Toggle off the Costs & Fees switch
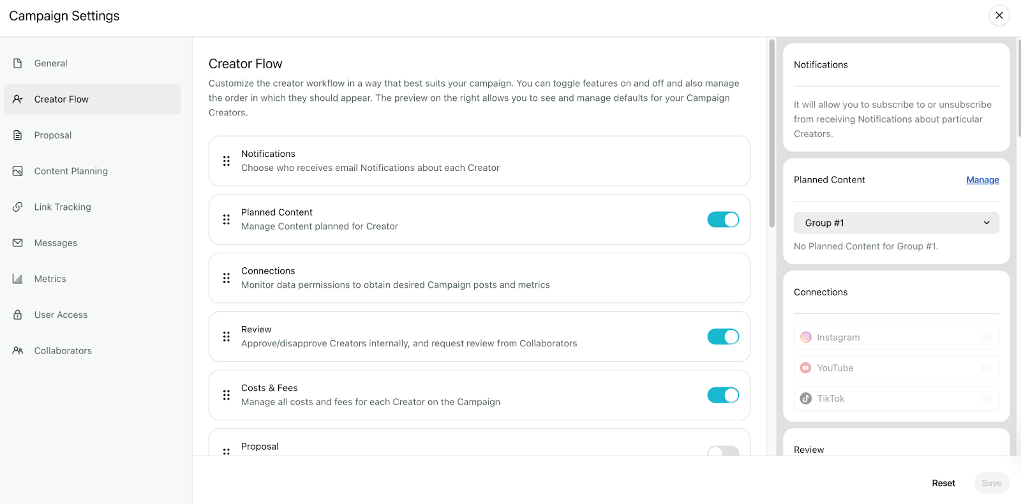This screenshot has height=504, width=1021. [722, 395]
